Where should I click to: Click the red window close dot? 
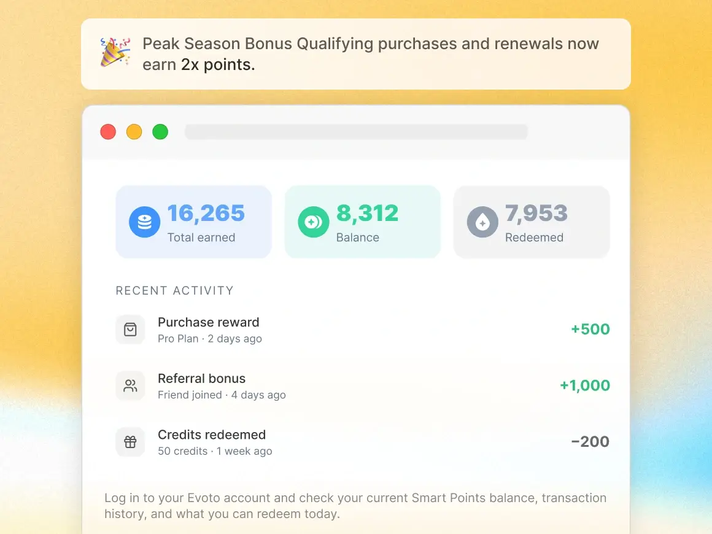pos(108,132)
